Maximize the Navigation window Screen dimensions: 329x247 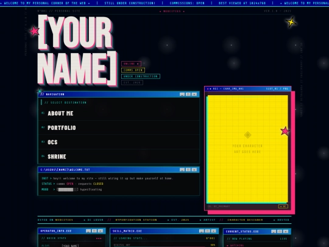coord(188,95)
